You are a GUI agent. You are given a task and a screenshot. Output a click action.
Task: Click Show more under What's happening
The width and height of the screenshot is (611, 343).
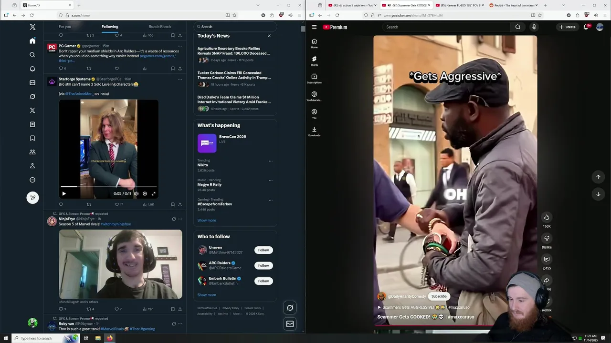click(x=207, y=220)
